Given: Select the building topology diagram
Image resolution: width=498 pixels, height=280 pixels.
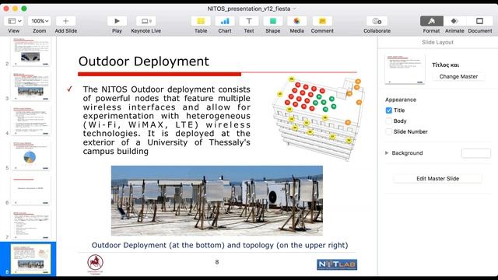Looking at the screenshot, I should pyautogui.click(x=318, y=118).
